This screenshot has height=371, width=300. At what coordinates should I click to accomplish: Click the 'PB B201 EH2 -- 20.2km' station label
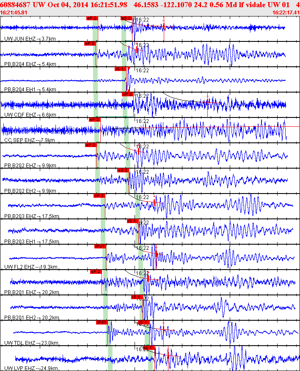click(x=32, y=317)
